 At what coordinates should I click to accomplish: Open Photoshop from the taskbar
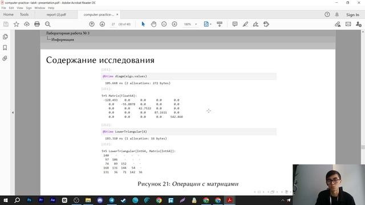click(x=29, y=200)
